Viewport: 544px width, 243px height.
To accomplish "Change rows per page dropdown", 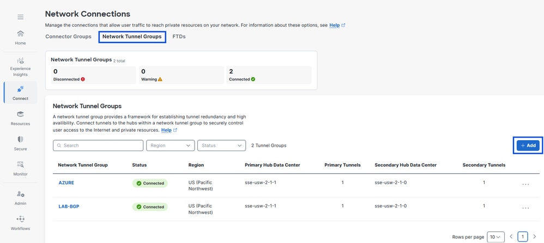I will point(495,237).
